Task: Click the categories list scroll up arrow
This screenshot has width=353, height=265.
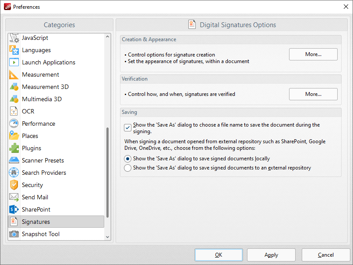Action: (108, 37)
